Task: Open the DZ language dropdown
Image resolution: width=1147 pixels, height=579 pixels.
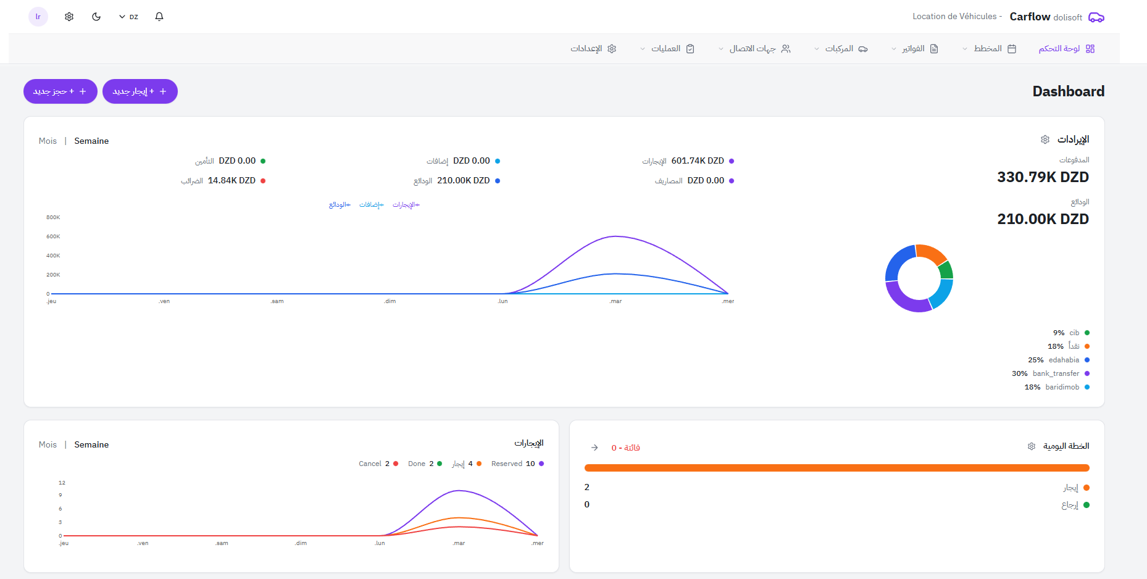Action: tap(128, 17)
